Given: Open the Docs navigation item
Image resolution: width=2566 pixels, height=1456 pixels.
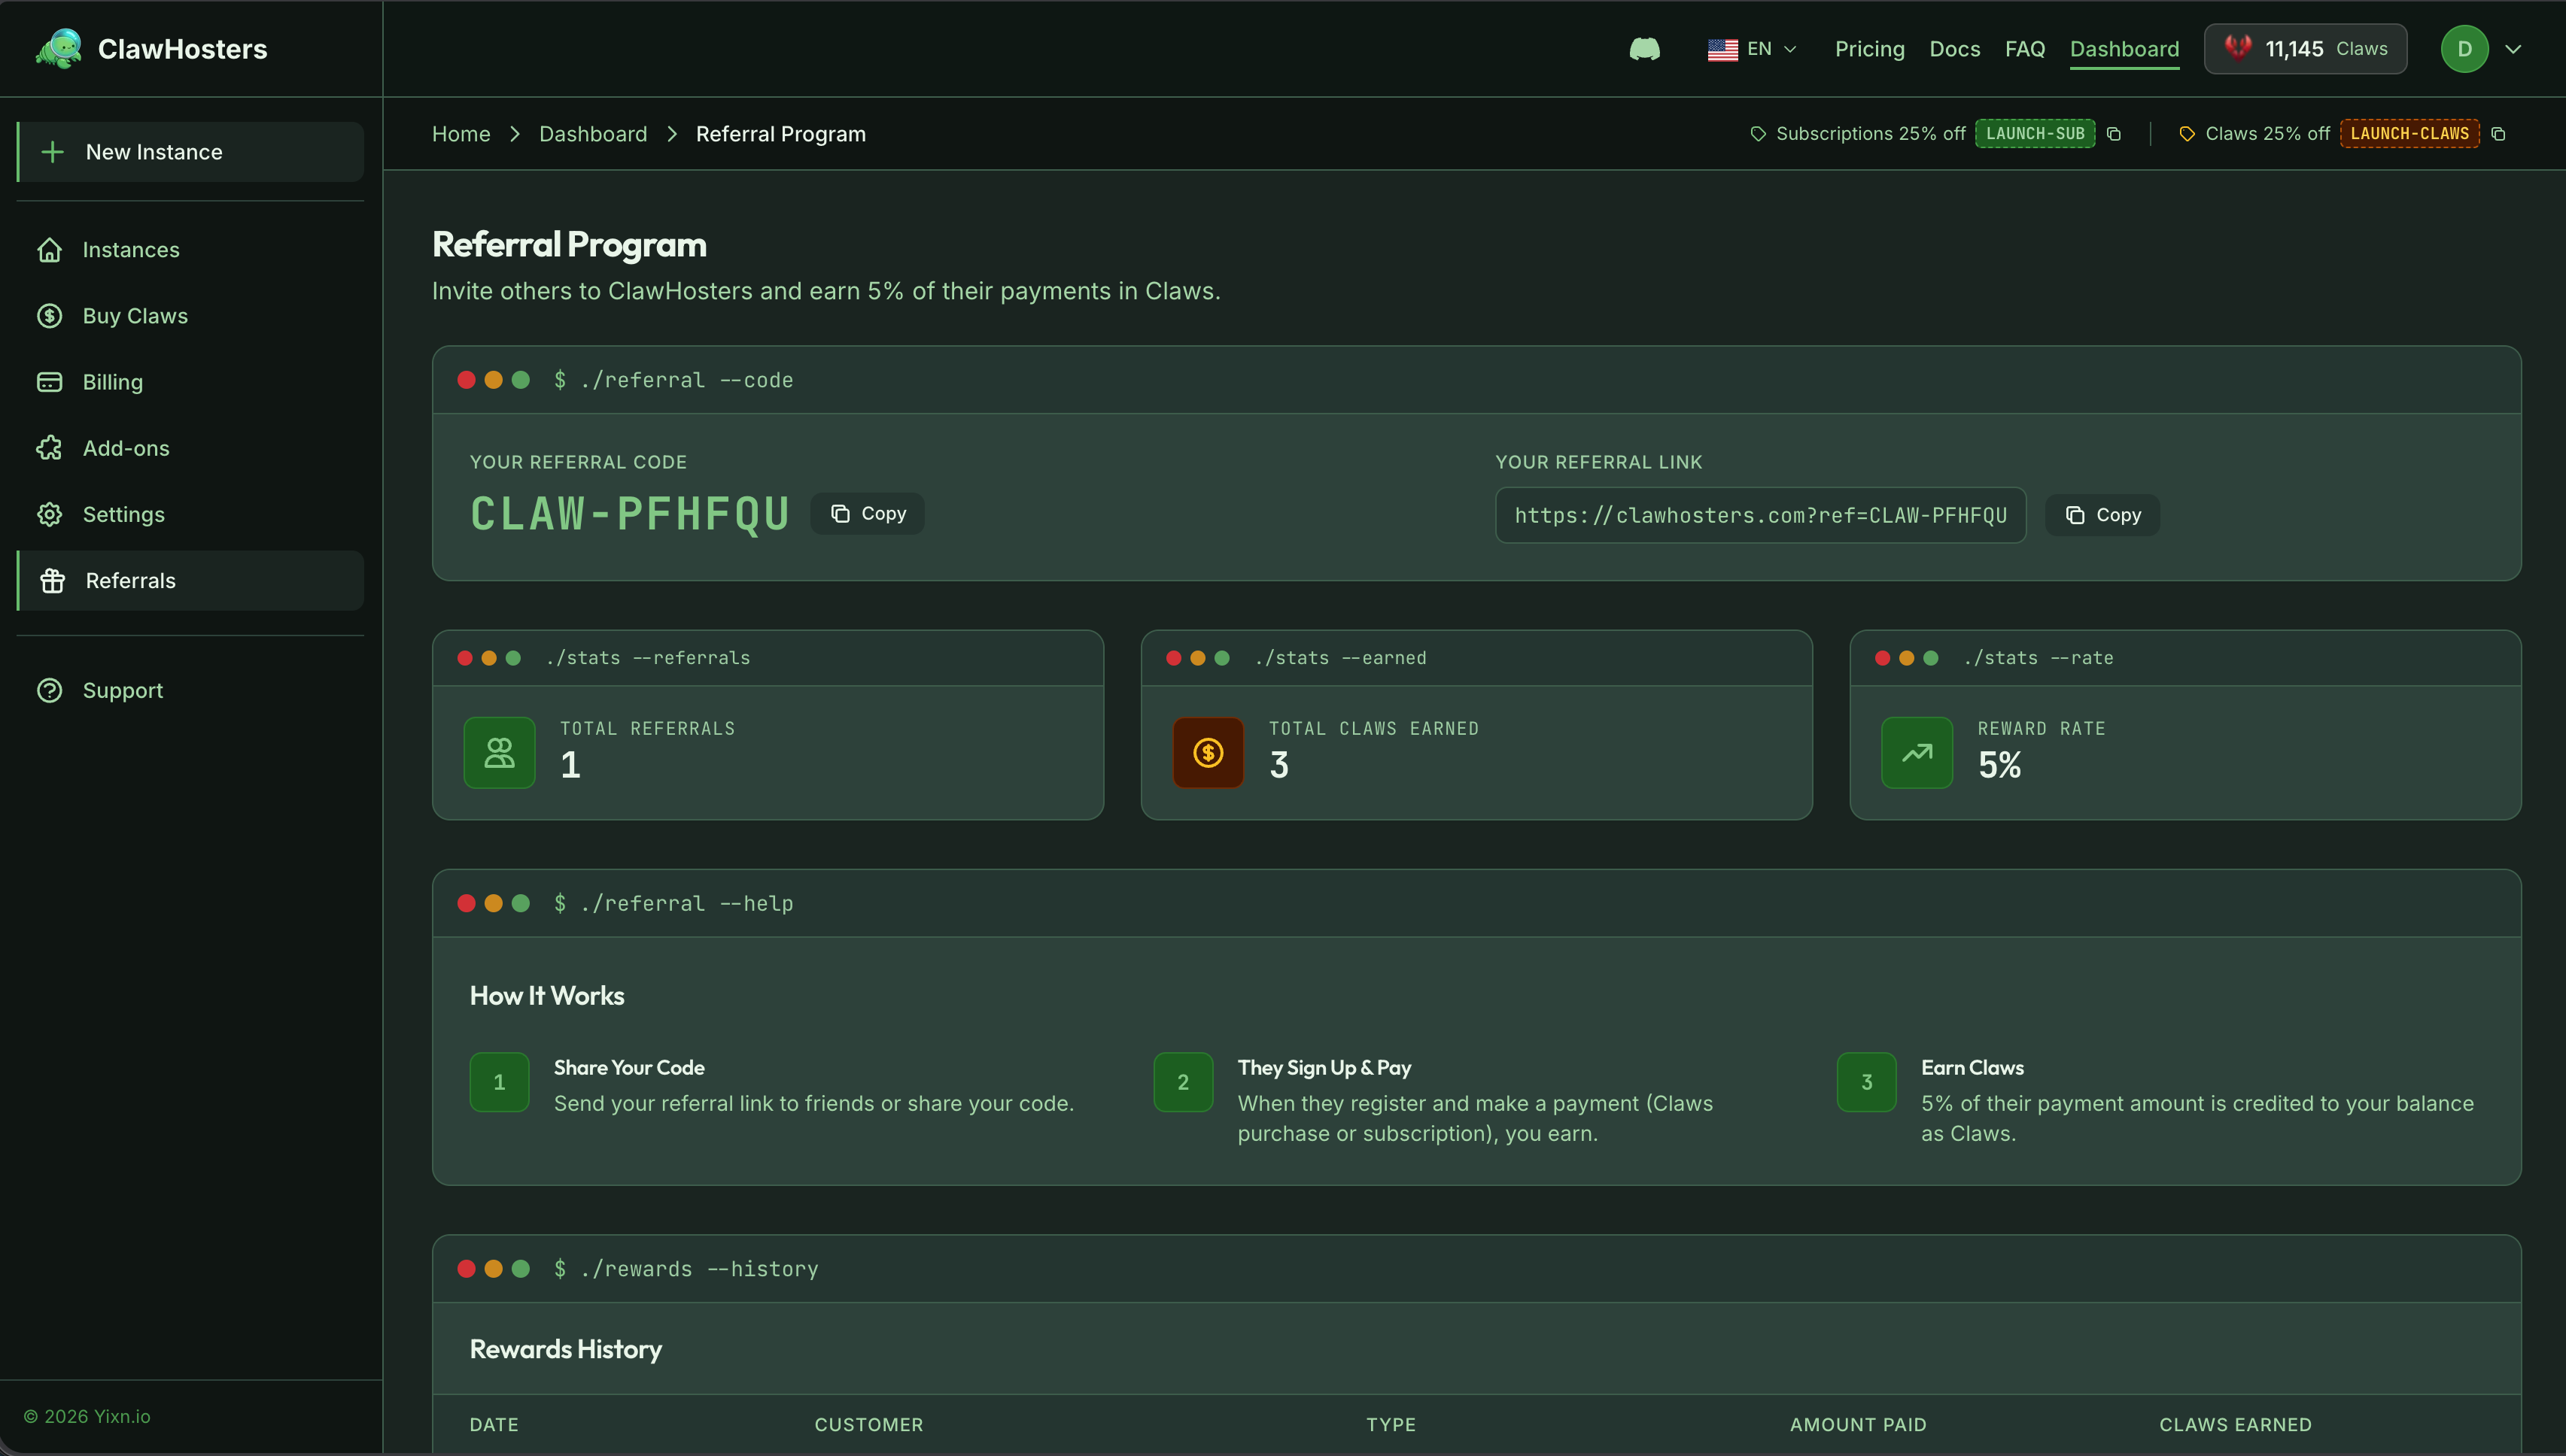Looking at the screenshot, I should (1955, 48).
